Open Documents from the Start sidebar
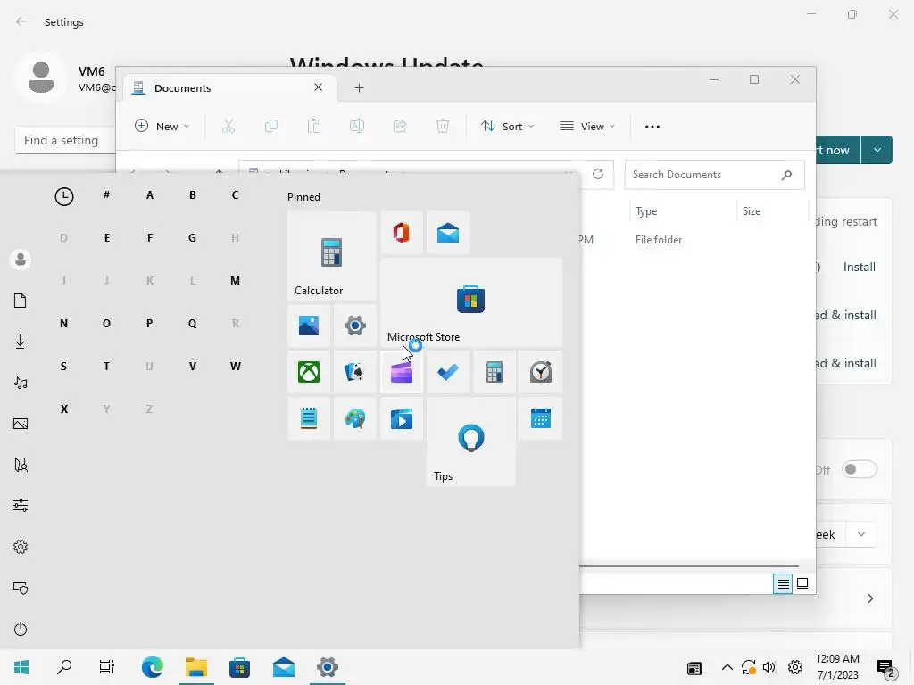914x685 pixels. pyautogui.click(x=21, y=301)
